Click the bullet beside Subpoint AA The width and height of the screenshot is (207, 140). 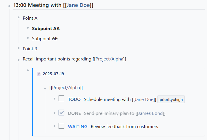click(28, 28)
